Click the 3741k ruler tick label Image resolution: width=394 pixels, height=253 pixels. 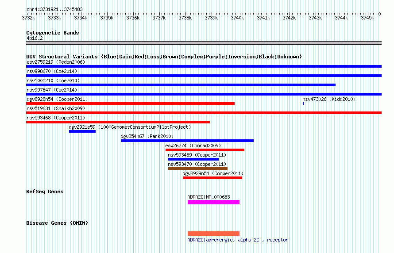[x=263, y=18]
